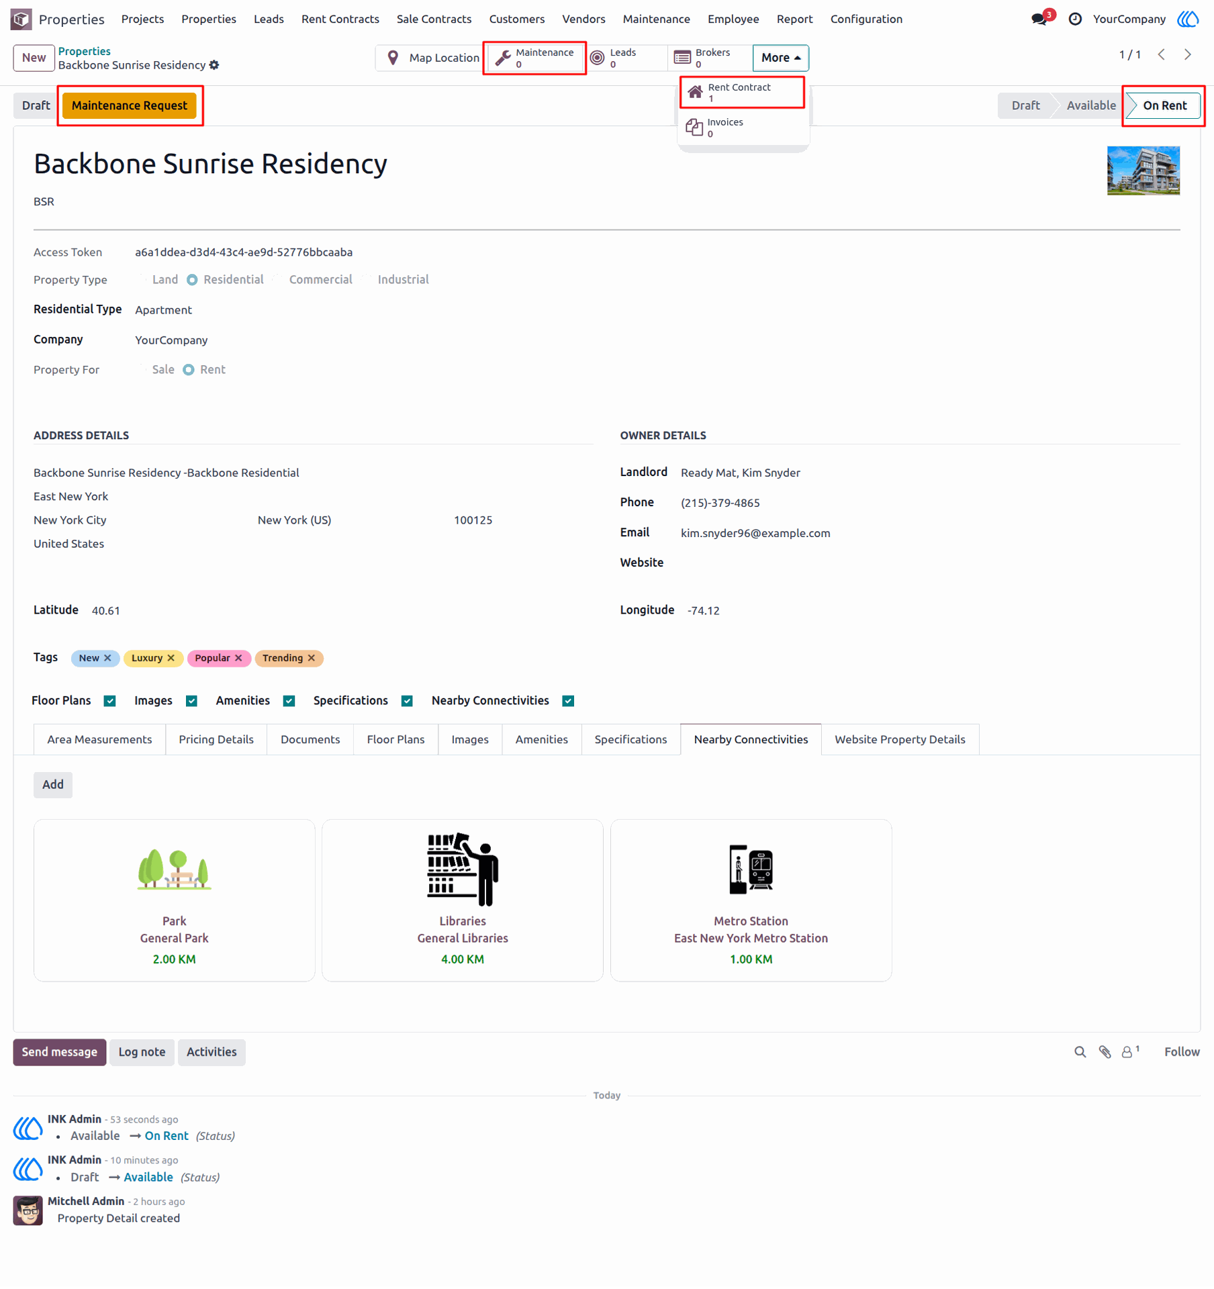The height and width of the screenshot is (1289, 1214).
Task: Open the messages chat icon with badge
Action: pos(1039,19)
